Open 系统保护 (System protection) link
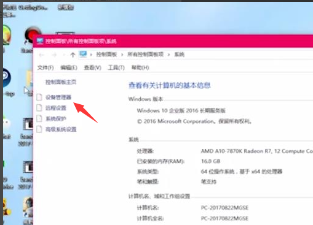Image resolution: width=313 pixels, height=225 pixels. coord(56,118)
